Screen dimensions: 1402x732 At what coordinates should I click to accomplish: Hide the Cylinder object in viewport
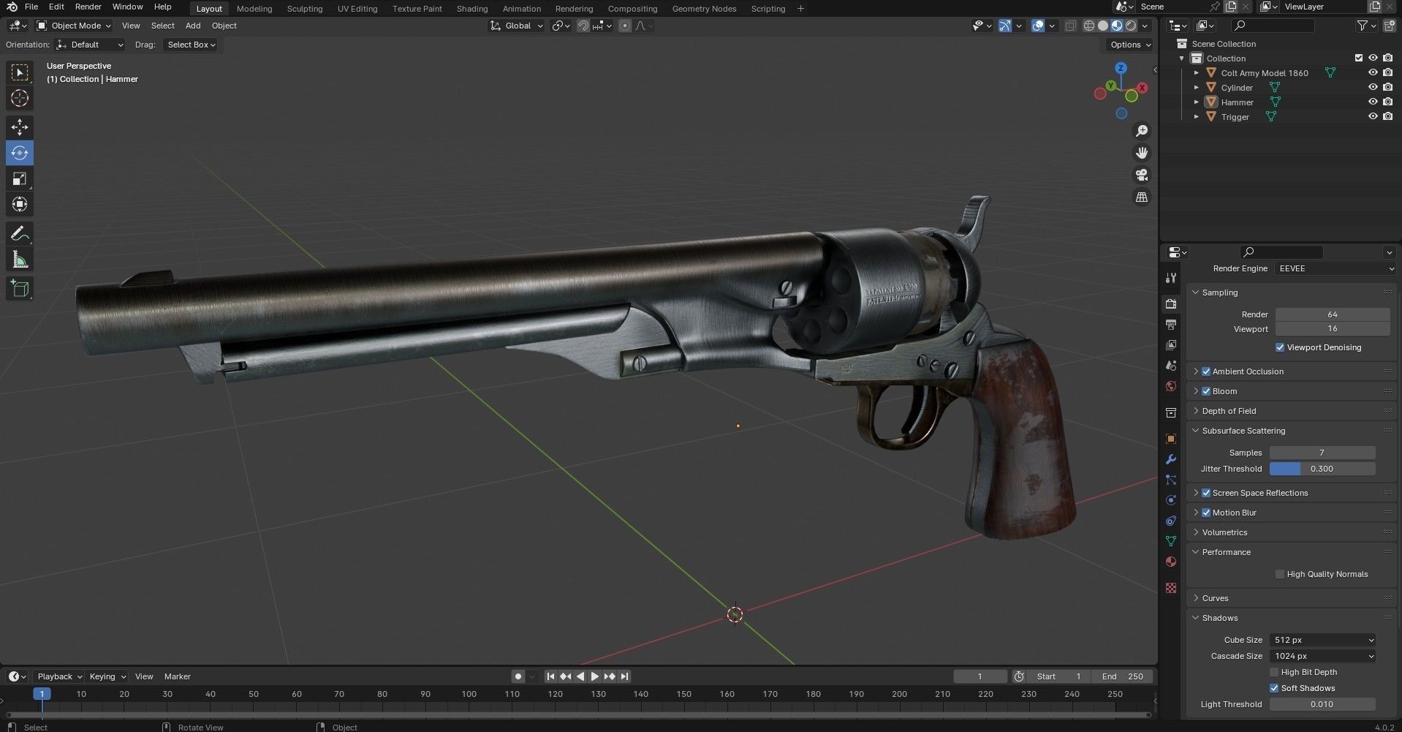pyautogui.click(x=1373, y=87)
